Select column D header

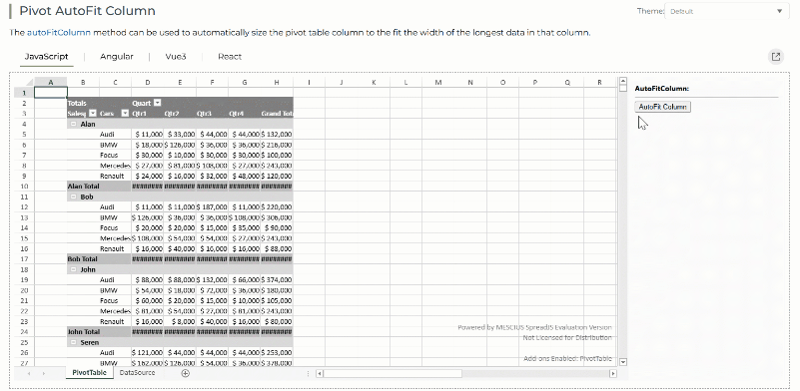pos(148,82)
